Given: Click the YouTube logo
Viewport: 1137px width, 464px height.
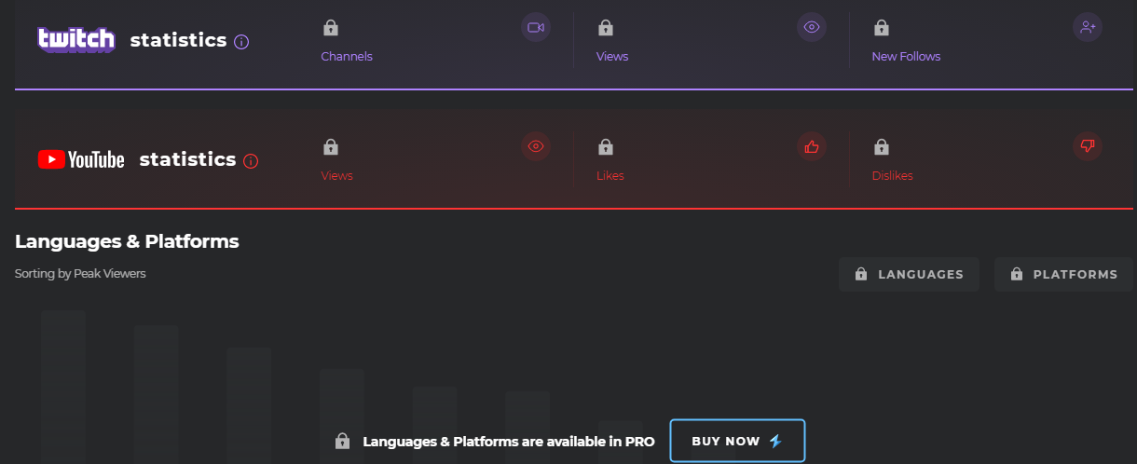Looking at the screenshot, I should pyautogui.click(x=81, y=160).
